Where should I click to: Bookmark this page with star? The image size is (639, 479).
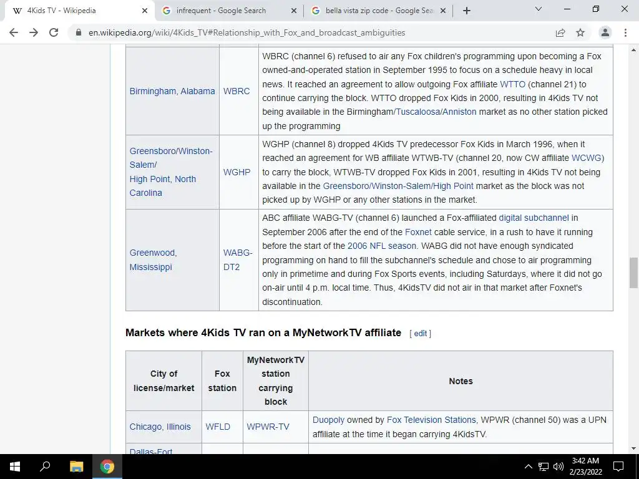click(580, 32)
